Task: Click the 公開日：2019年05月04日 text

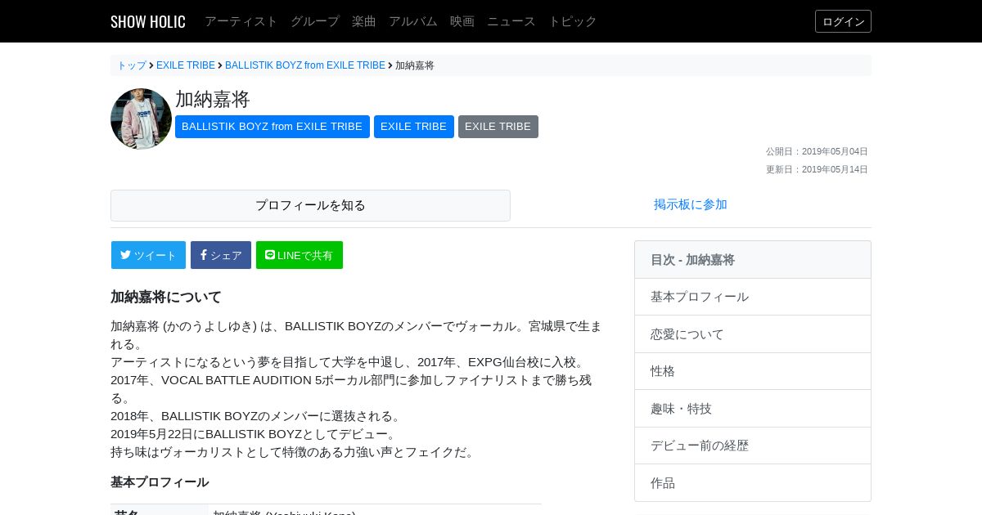Action: coord(817,151)
